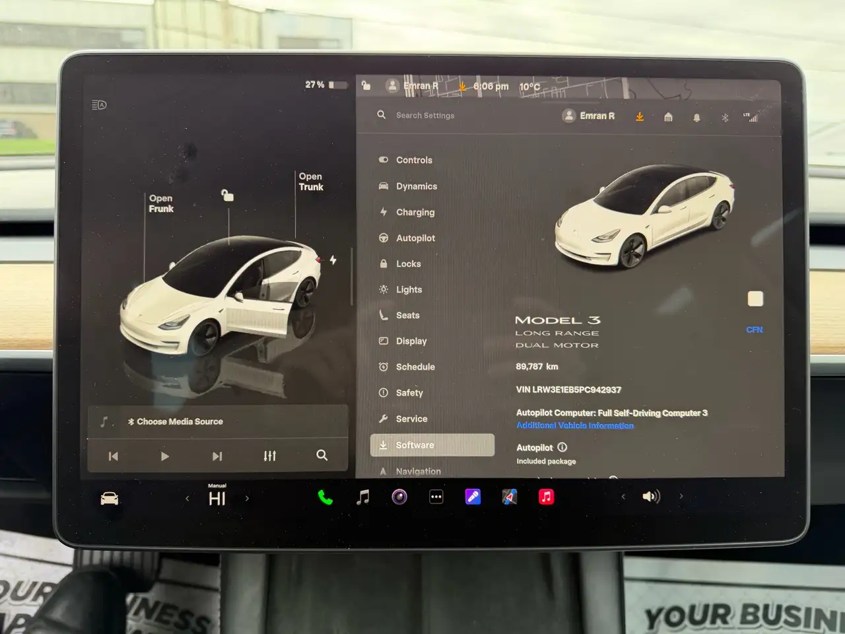Tap the 27% battery indicator

325,85
